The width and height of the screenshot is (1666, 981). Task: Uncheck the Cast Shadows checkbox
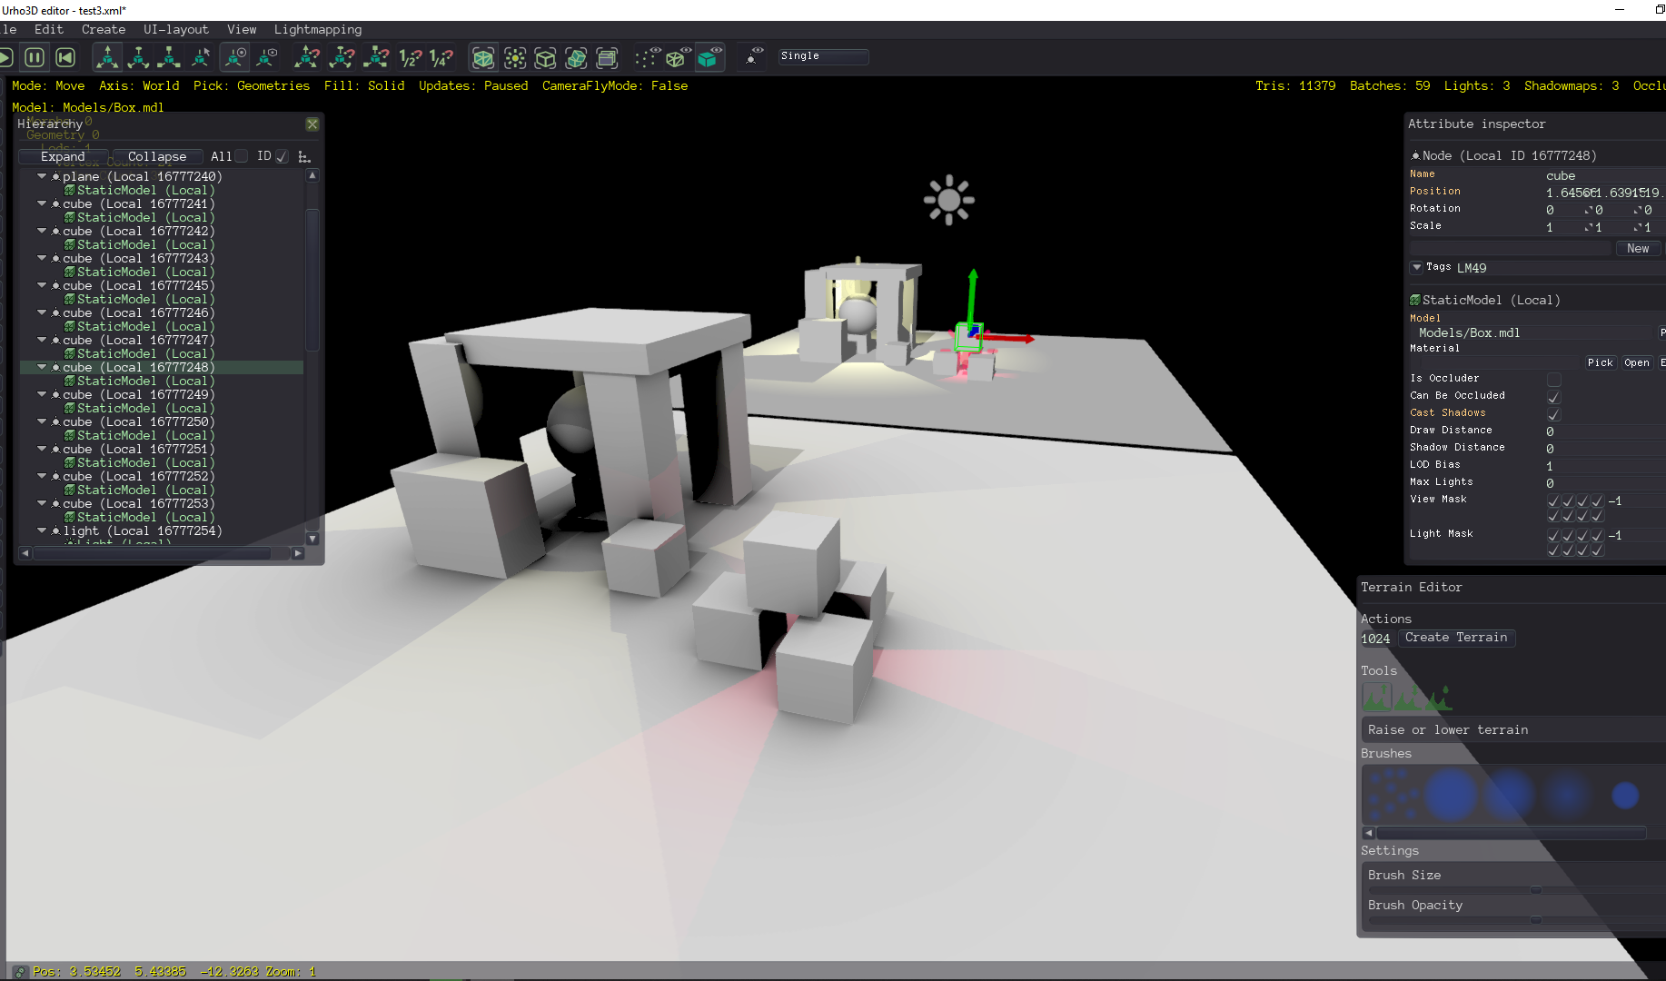coord(1553,414)
